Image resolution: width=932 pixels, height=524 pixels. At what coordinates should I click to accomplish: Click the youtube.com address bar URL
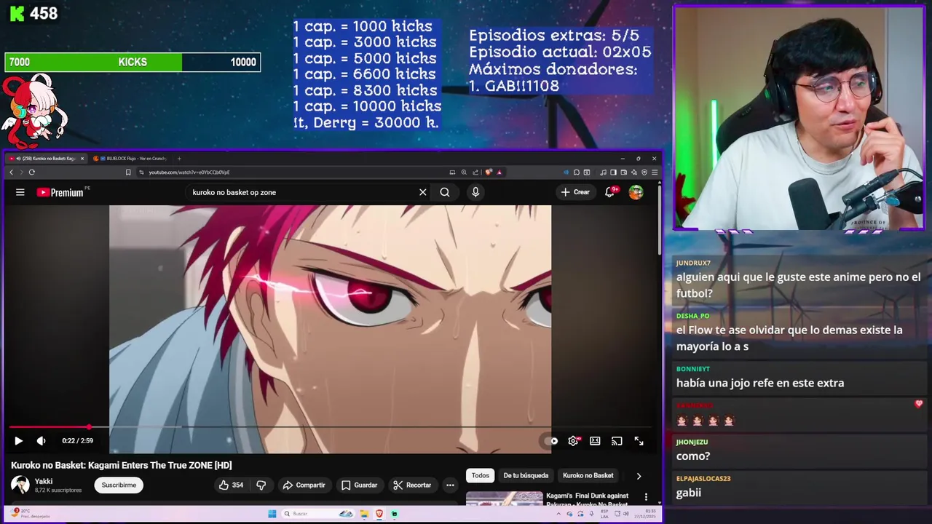pos(189,172)
